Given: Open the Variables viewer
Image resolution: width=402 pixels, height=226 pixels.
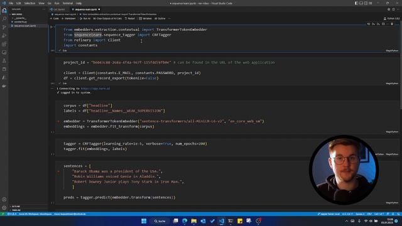Looking at the screenshot, I should point(145,18).
